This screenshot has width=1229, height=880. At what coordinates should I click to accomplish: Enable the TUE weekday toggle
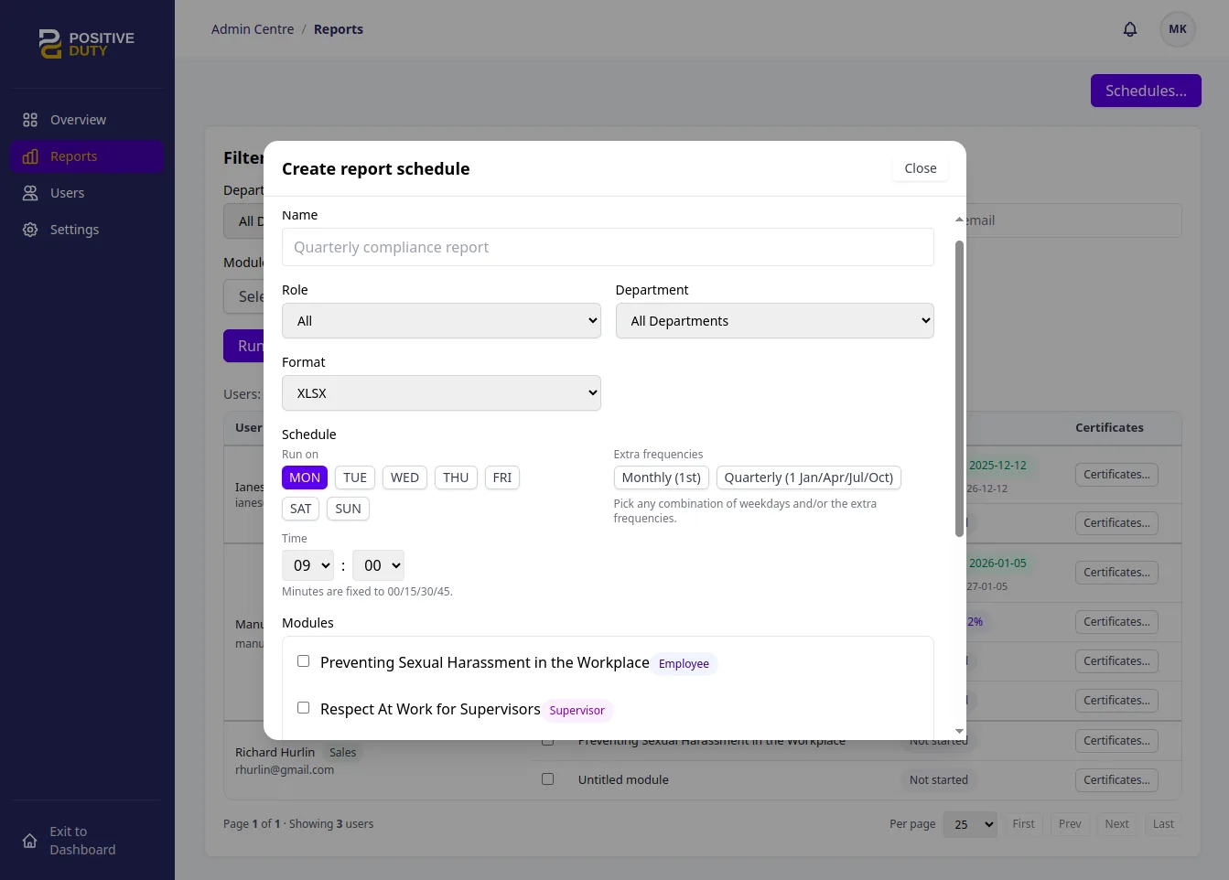(x=354, y=477)
